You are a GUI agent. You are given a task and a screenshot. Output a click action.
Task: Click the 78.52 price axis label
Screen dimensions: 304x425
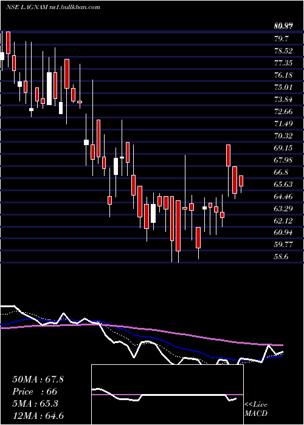tap(283, 51)
